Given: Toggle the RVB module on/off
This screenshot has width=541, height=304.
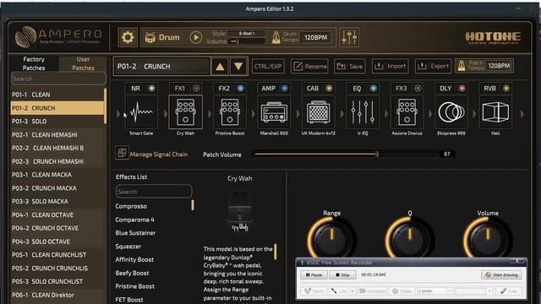Looking at the screenshot, I should (x=505, y=88).
